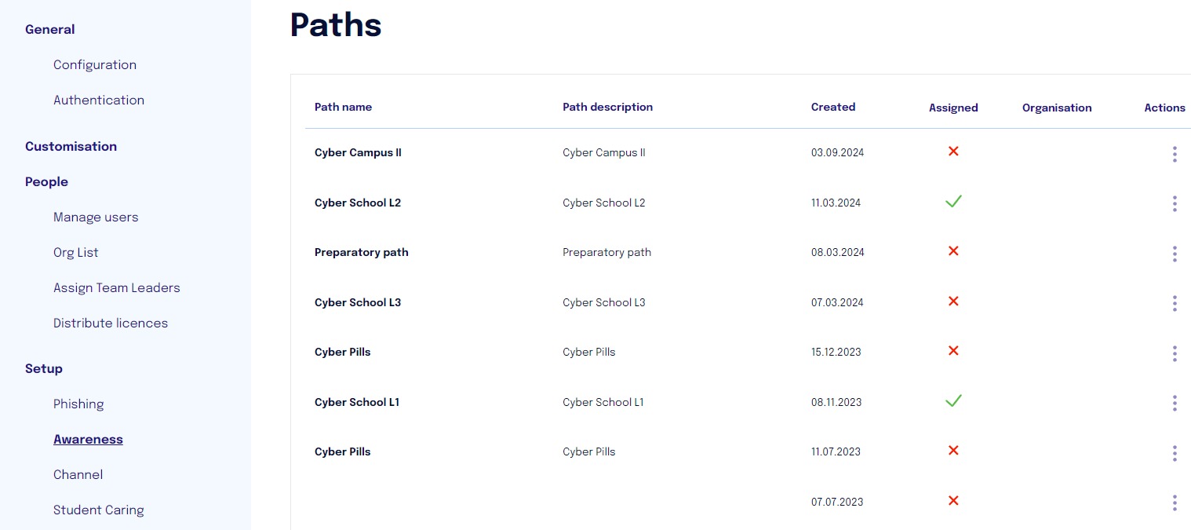Click path name Preparatory path
This screenshot has height=530, width=1191.
pyautogui.click(x=362, y=253)
